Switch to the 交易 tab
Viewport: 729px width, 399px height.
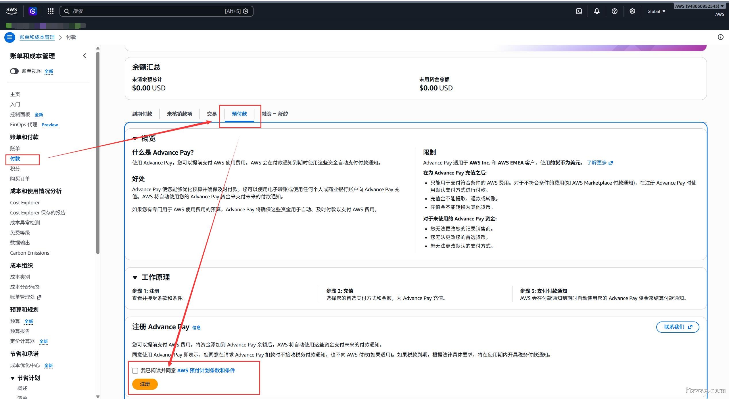click(x=212, y=114)
